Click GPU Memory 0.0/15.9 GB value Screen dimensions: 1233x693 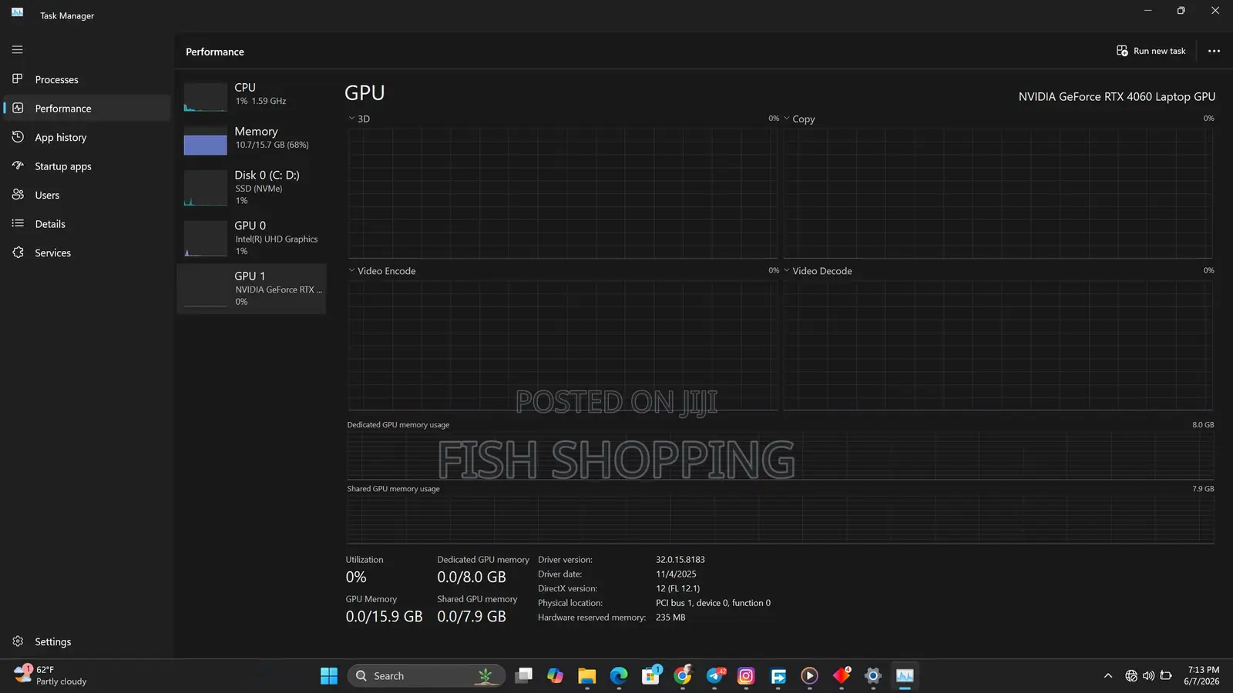[x=384, y=617]
